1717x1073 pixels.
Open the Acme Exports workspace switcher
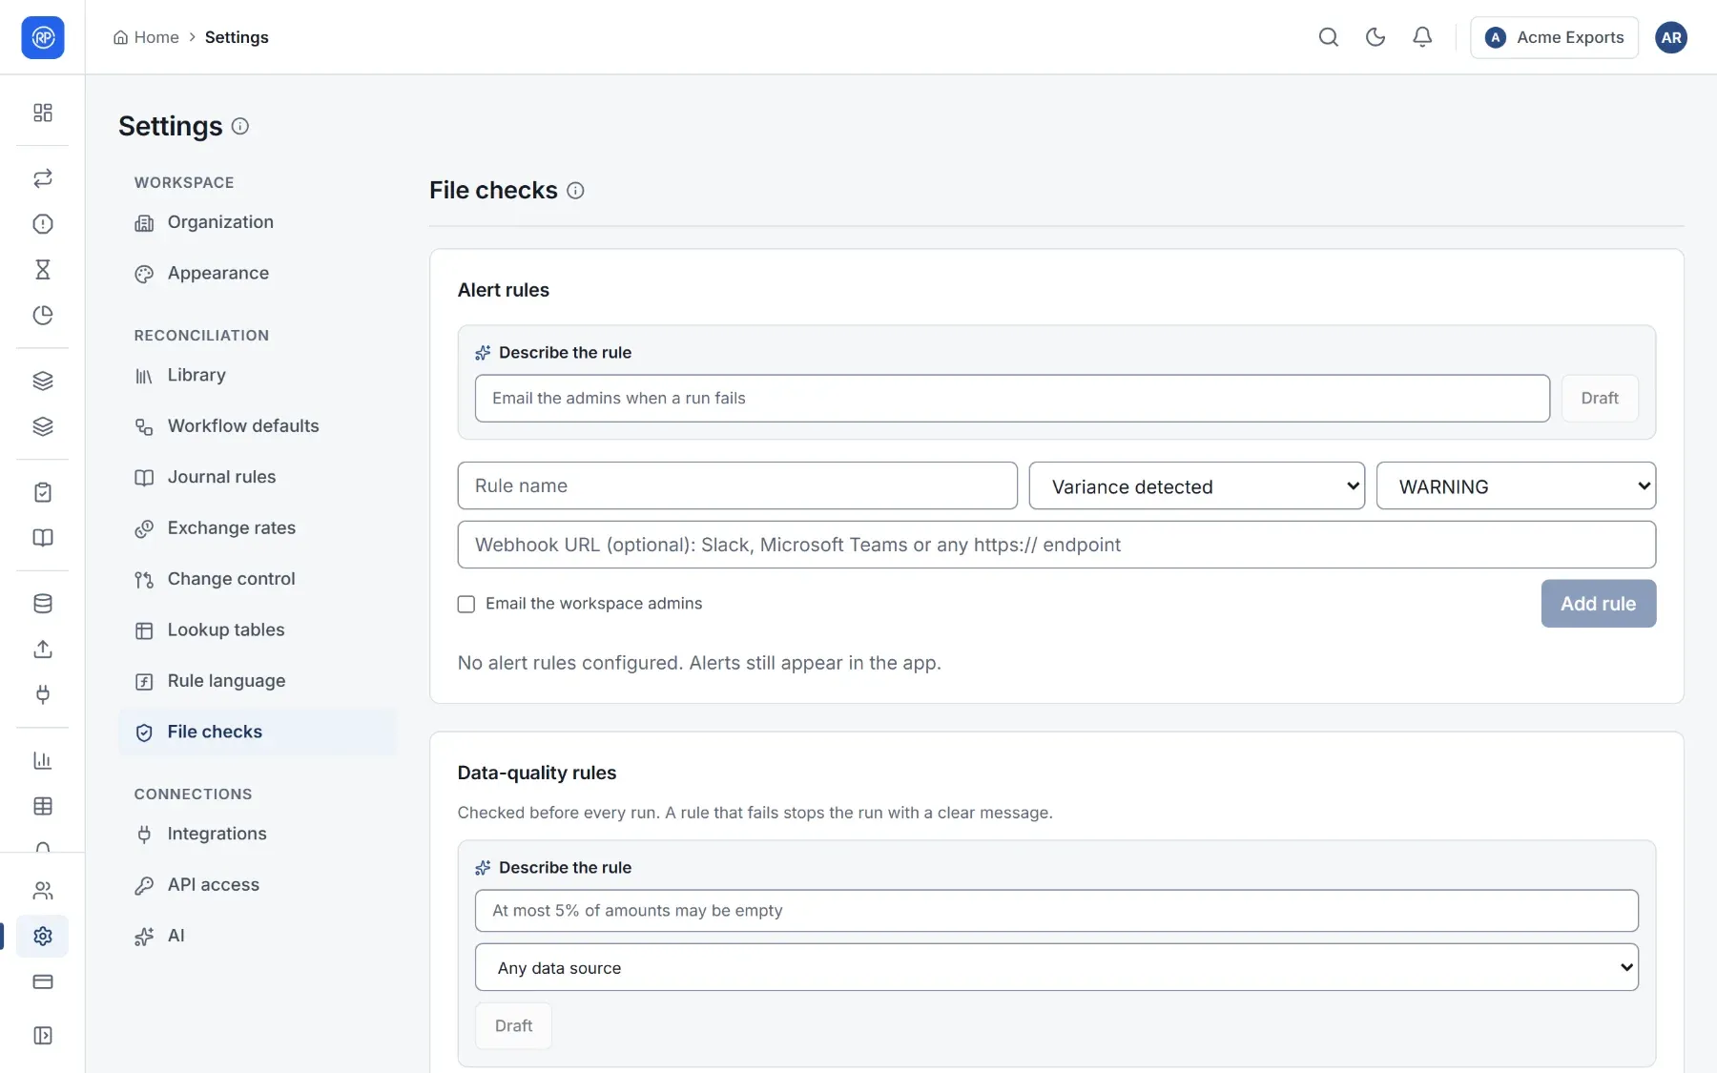(x=1554, y=37)
